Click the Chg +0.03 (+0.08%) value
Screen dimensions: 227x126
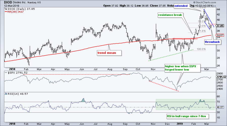pyautogui.click(x=201, y=6)
